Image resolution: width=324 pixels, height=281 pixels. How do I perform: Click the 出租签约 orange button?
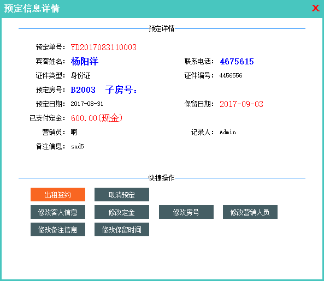click(x=58, y=195)
